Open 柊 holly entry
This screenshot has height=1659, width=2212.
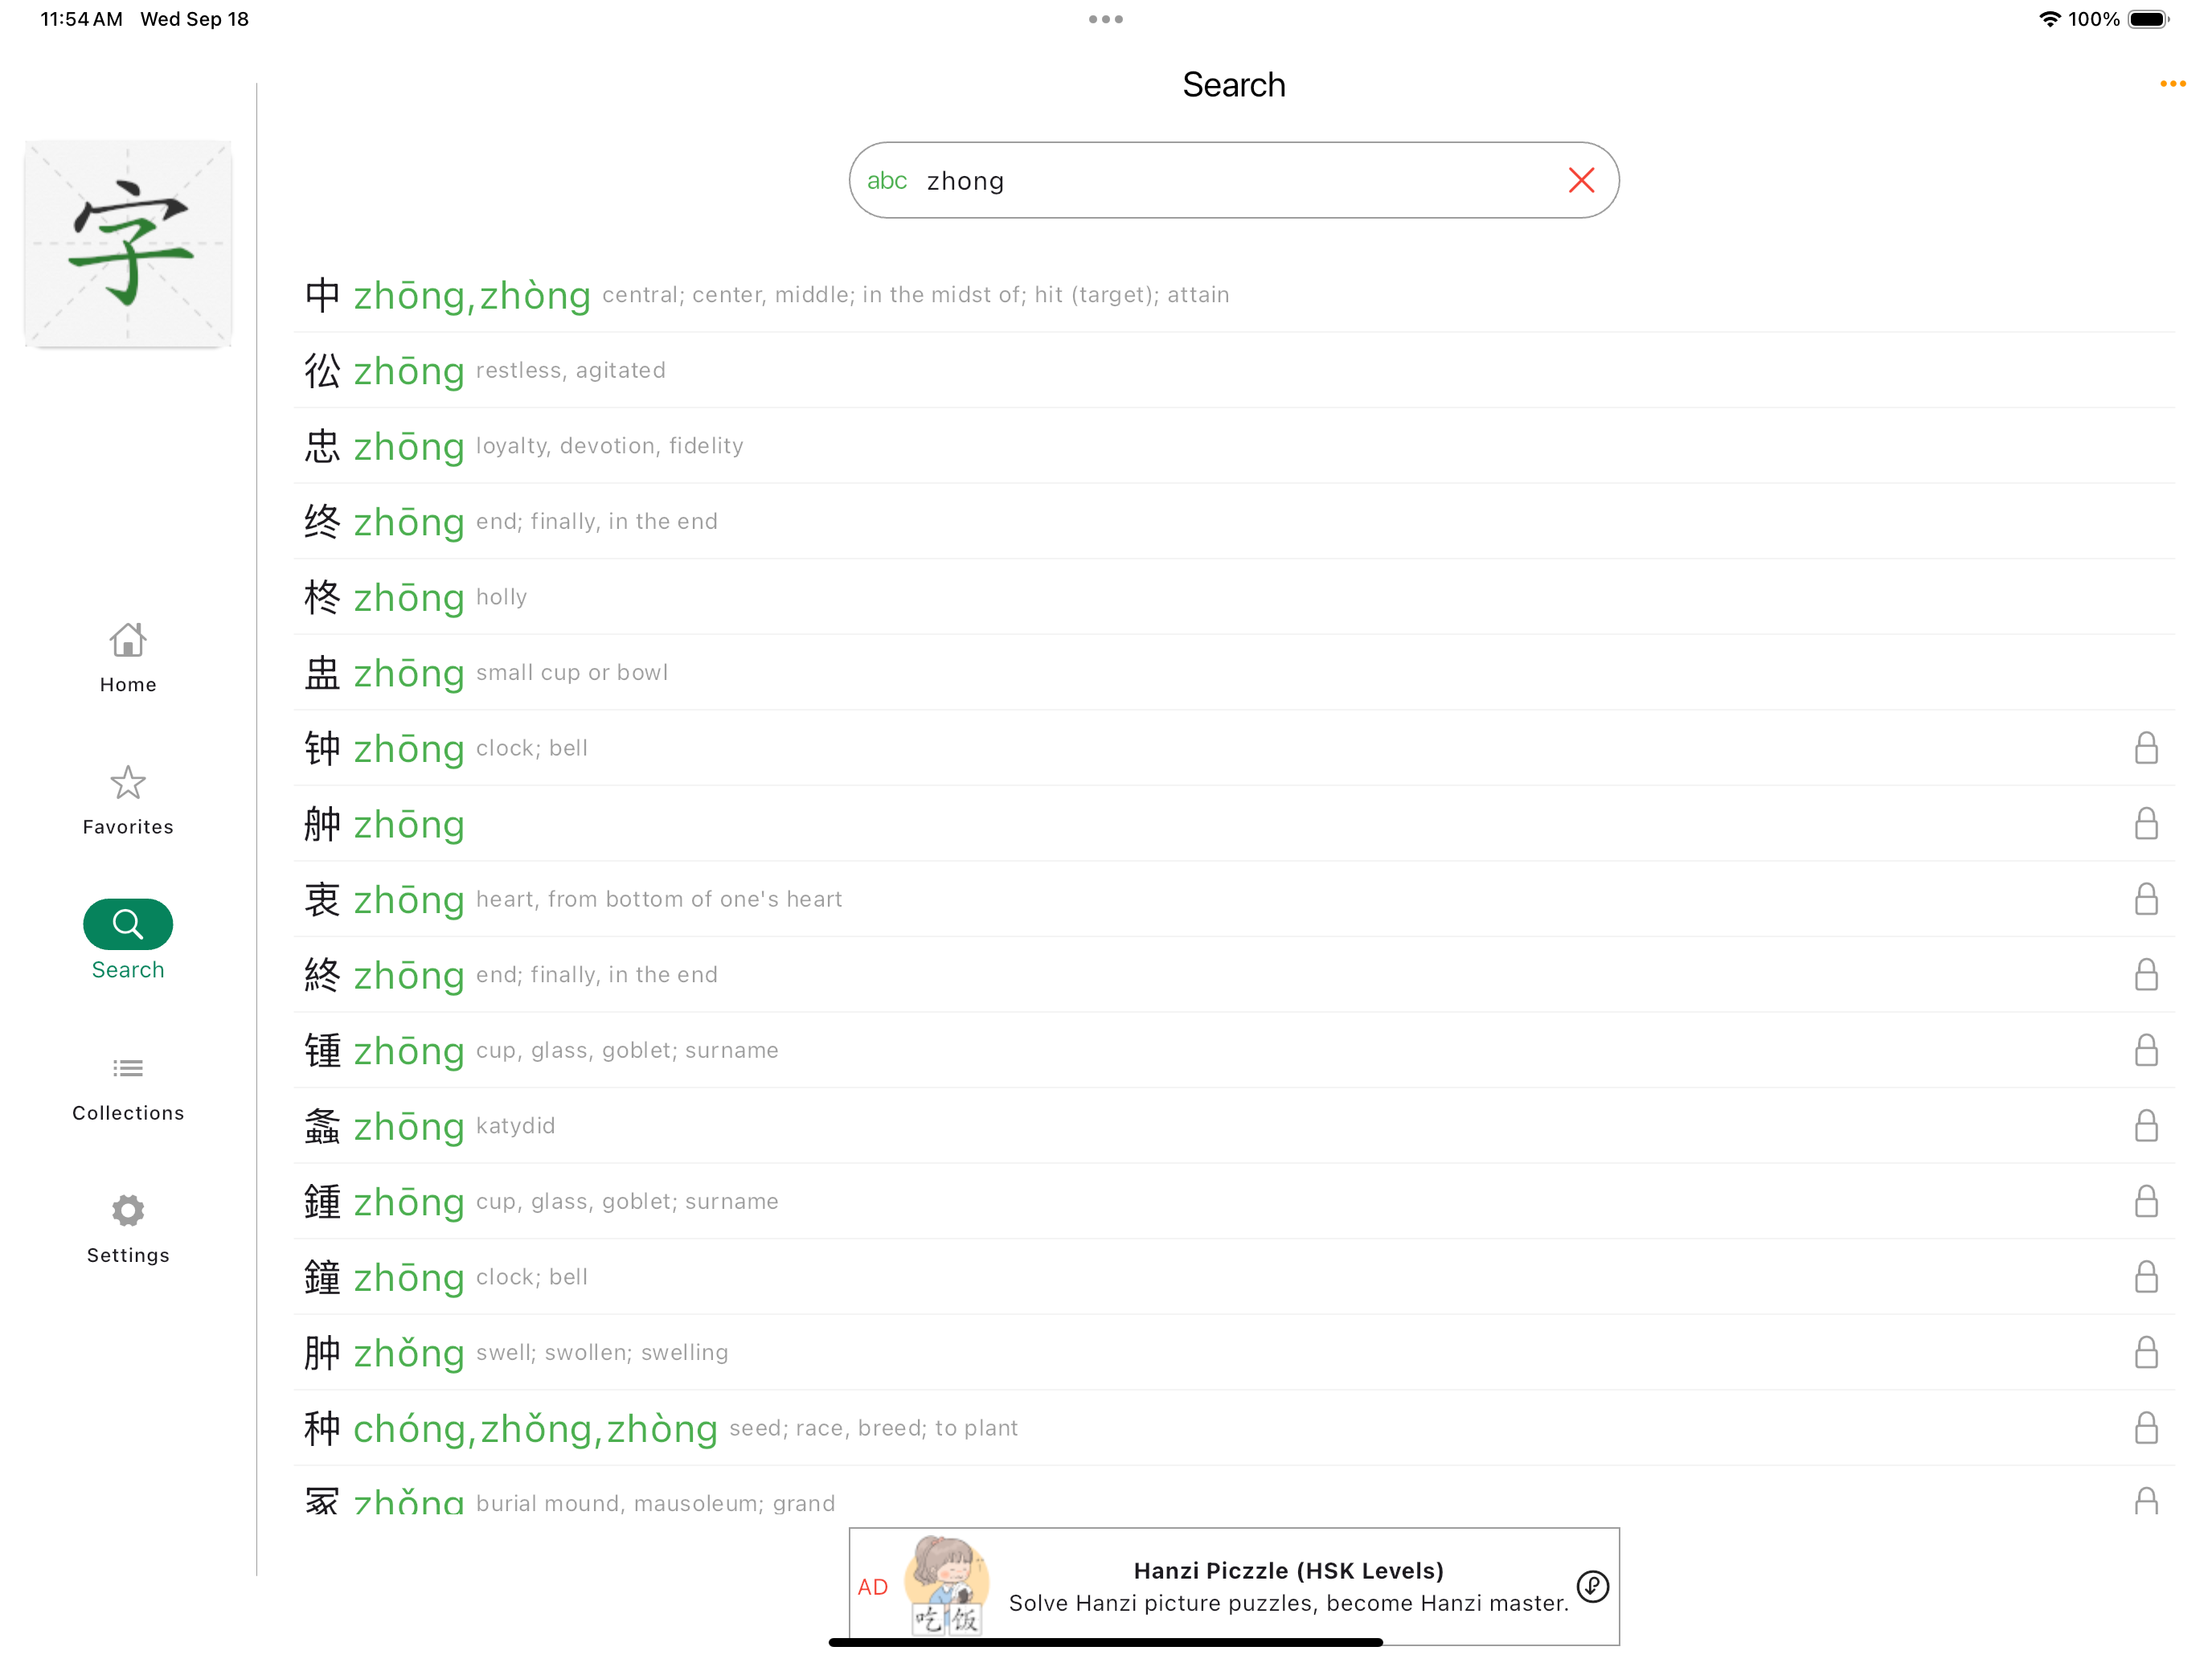coord(1234,597)
